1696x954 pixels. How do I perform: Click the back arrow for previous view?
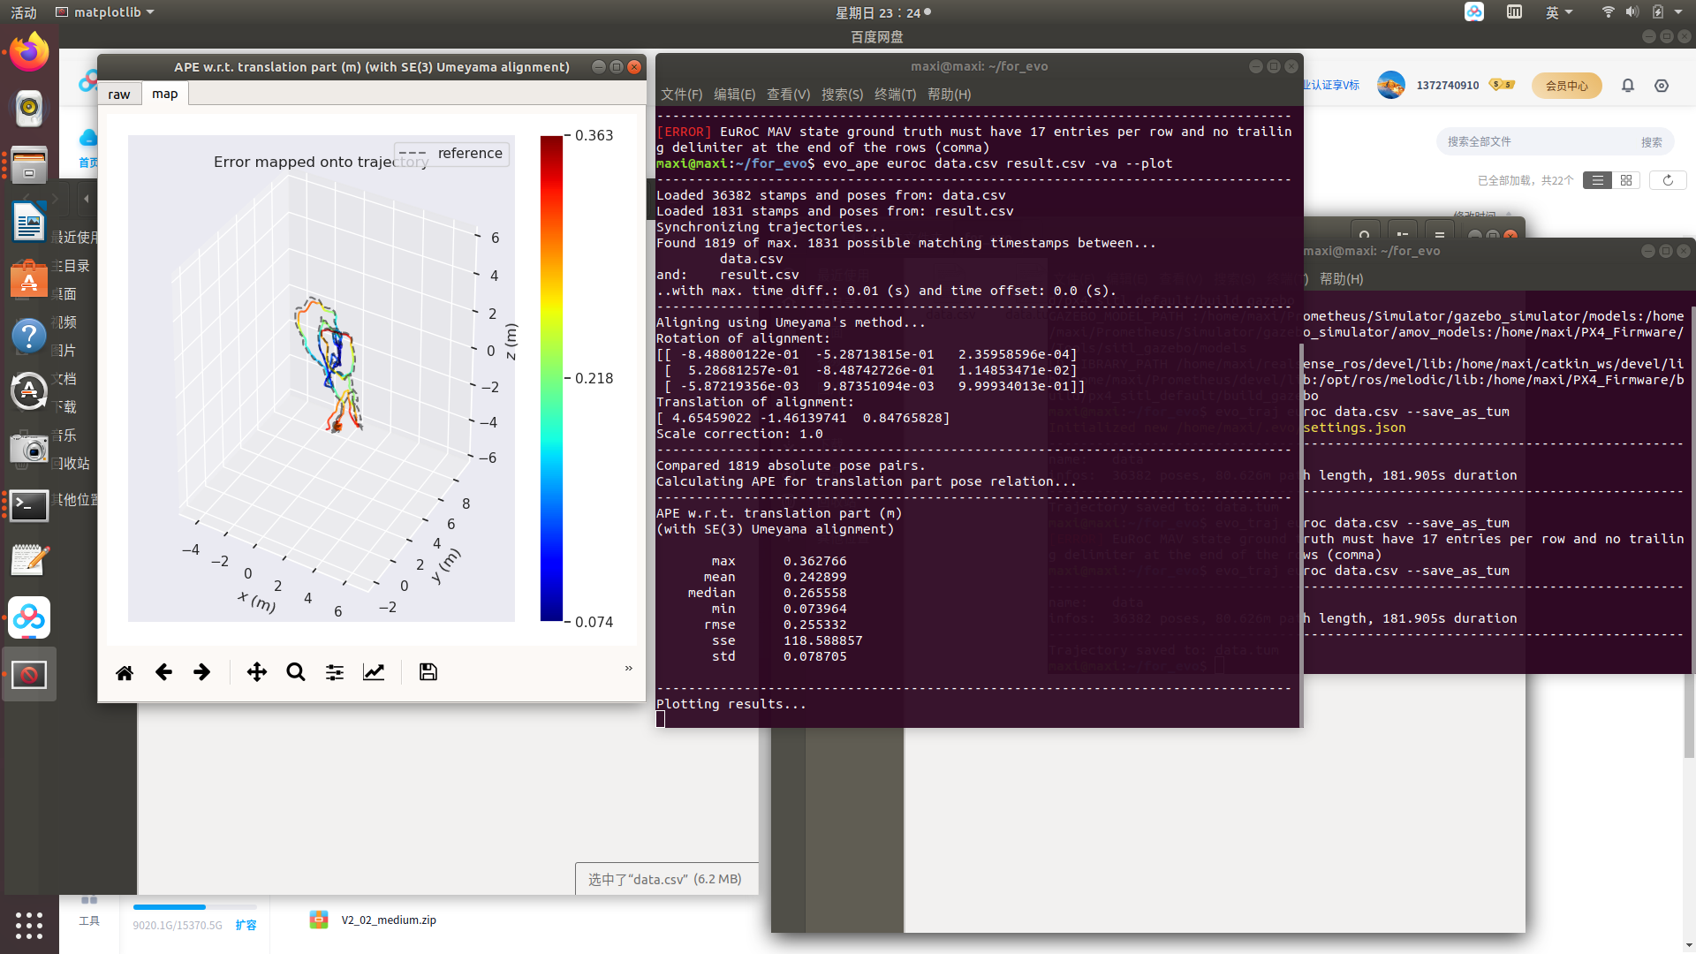pos(163,672)
